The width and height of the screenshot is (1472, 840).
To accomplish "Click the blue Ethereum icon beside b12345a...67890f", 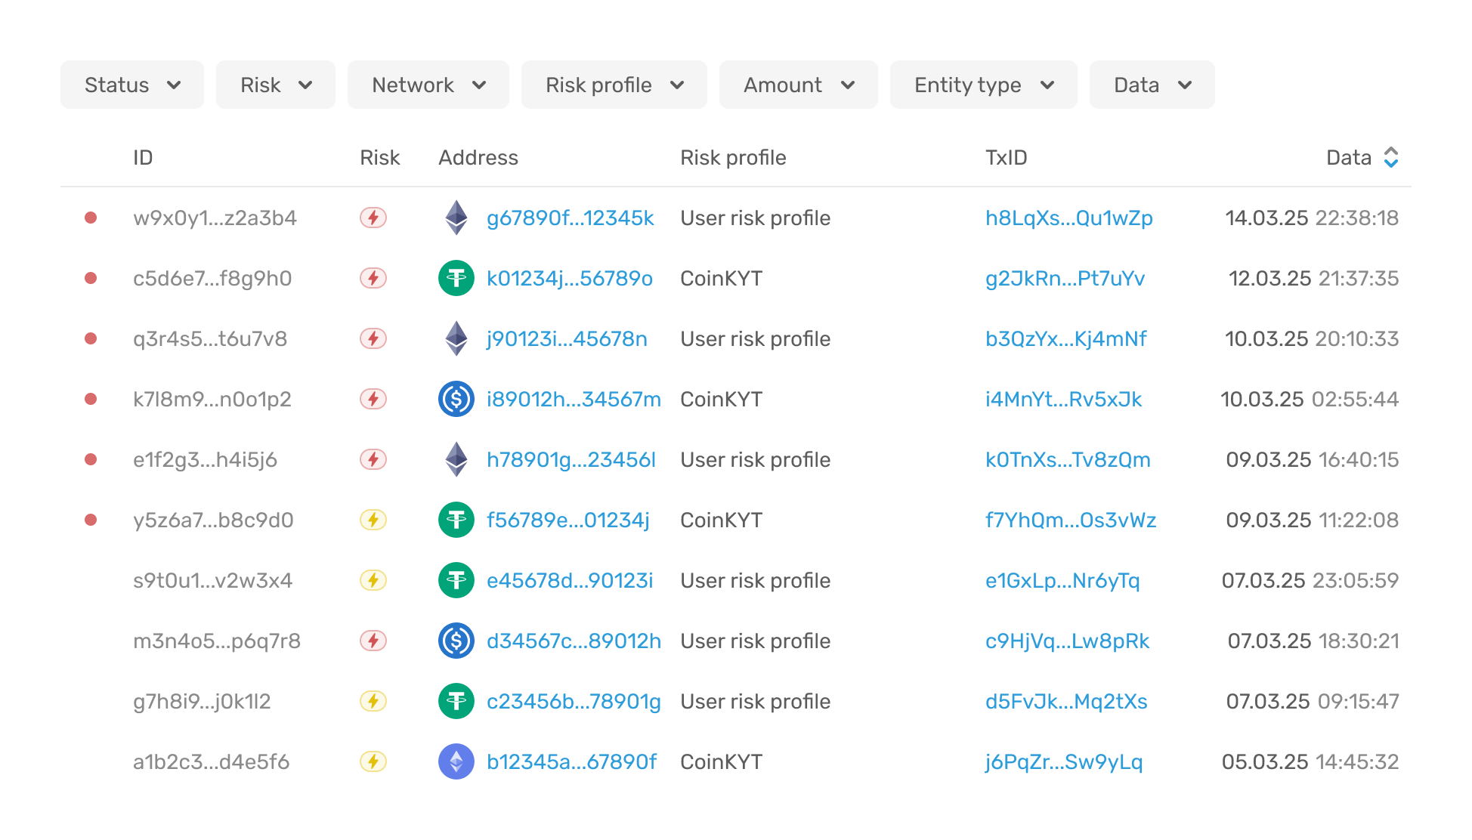I will click(456, 761).
